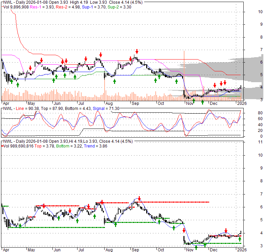264x252 pixels.
Task: Select the Top = 87.90 oscillator label
Action: click(52, 109)
